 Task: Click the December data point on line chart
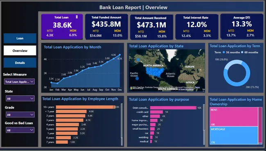[120, 55]
